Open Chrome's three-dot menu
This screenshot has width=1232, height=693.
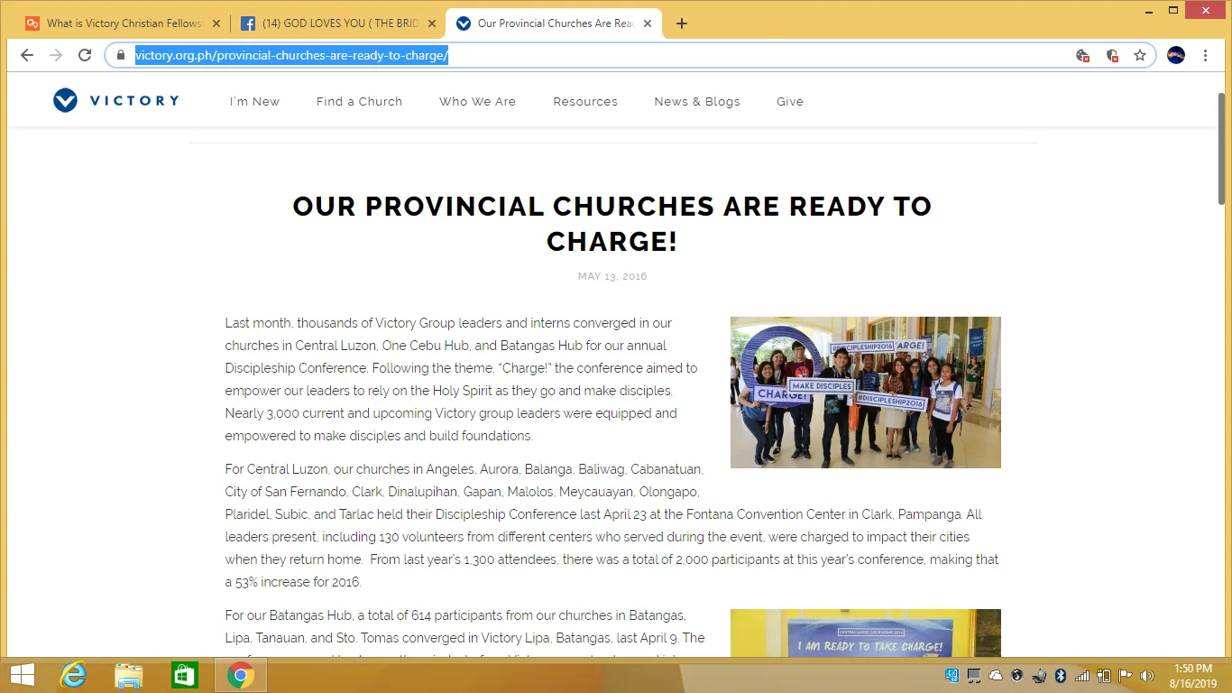(x=1205, y=55)
